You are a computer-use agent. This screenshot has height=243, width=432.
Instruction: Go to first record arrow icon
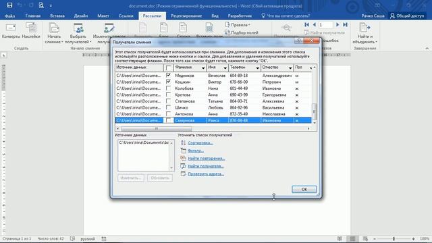point(306,25)
